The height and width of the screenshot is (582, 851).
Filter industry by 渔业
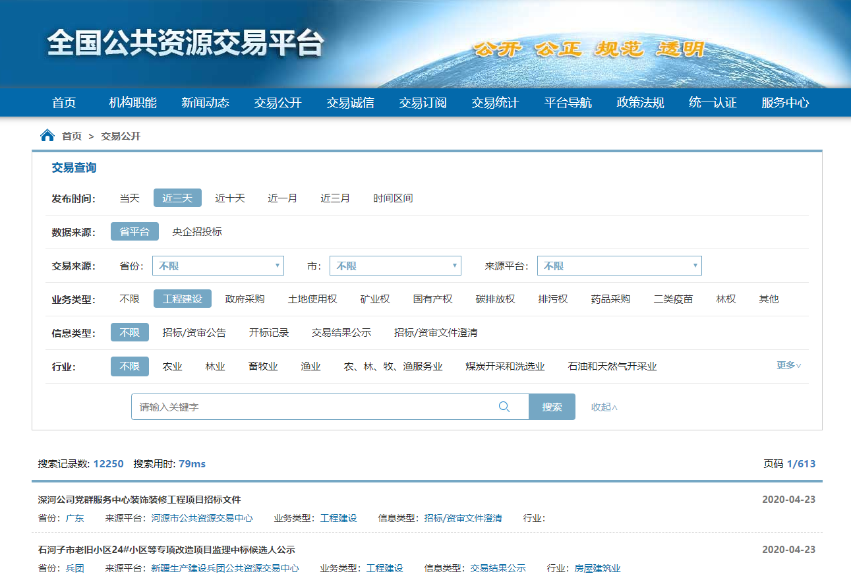click(x=311, y=366)
